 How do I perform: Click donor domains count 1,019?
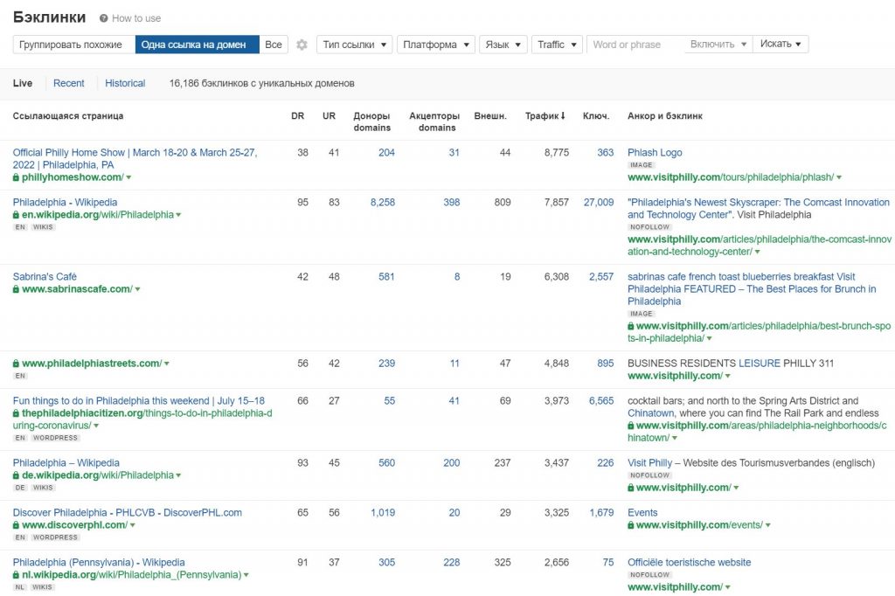click(x=383, y=513)
